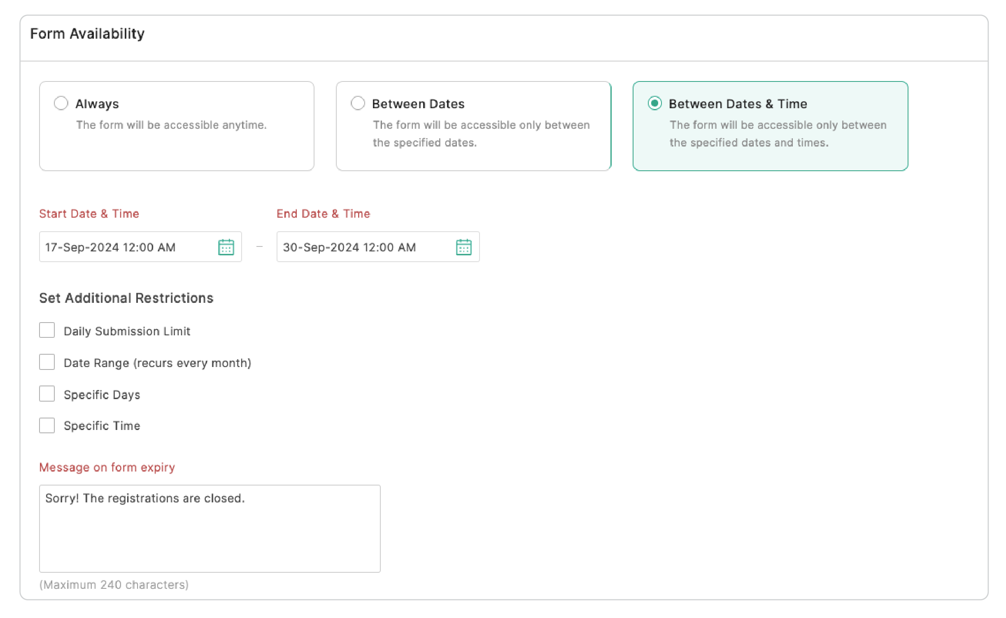Enable the Specific Time checkbox
This screenshot has width=1006, height=618.
pyautogui.click(x=47, y=425)
